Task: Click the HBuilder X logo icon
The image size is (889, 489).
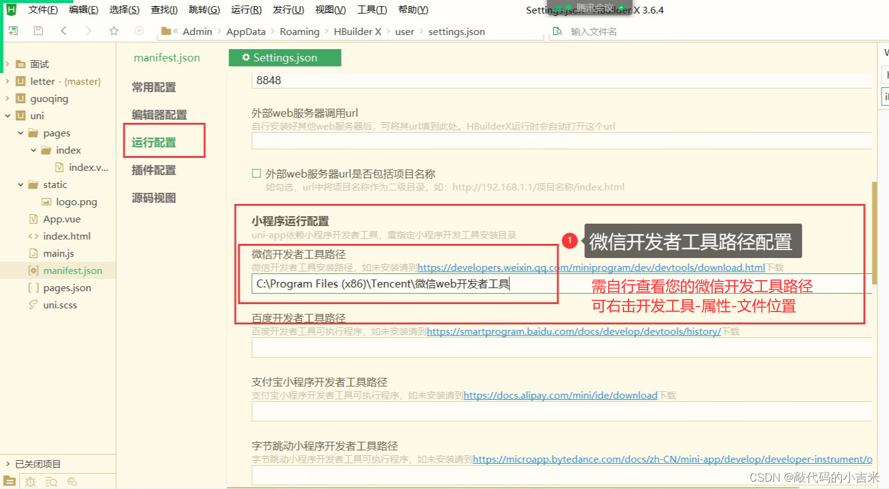Action: click(11, 10)
